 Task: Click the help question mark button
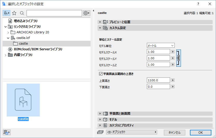pos(198,4)
